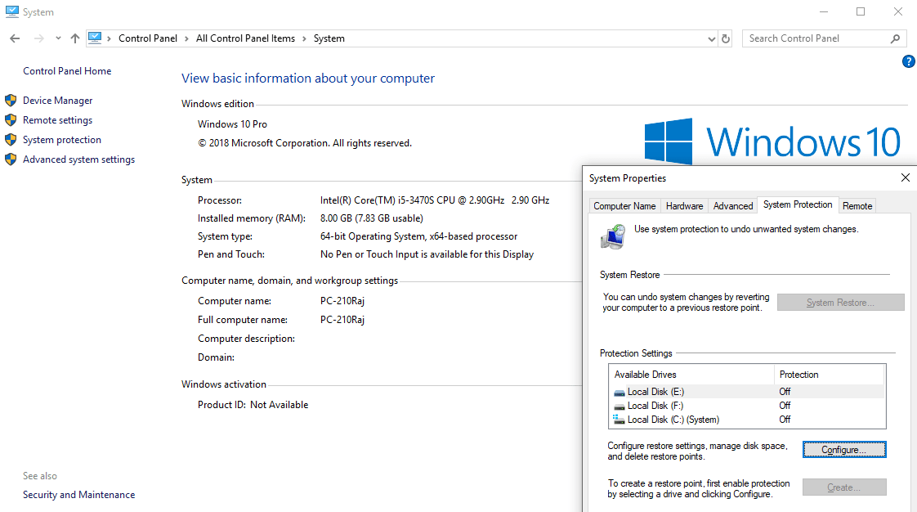
Task: Click the Local Disk (C:) system drive icon
Action: [619, 420]
